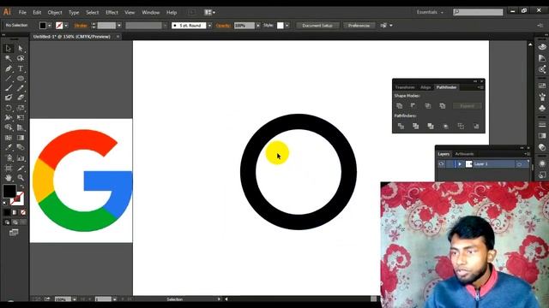This screenshot has width=549, height=308.
Task: Select the Lasso tool
Action: (21, 58)
